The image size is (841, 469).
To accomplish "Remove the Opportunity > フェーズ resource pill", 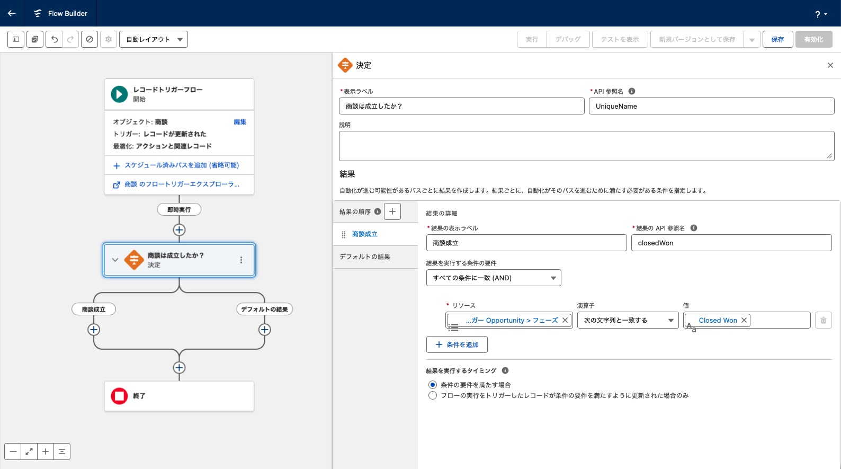I will pyautogui.click(x=565, y=320).
